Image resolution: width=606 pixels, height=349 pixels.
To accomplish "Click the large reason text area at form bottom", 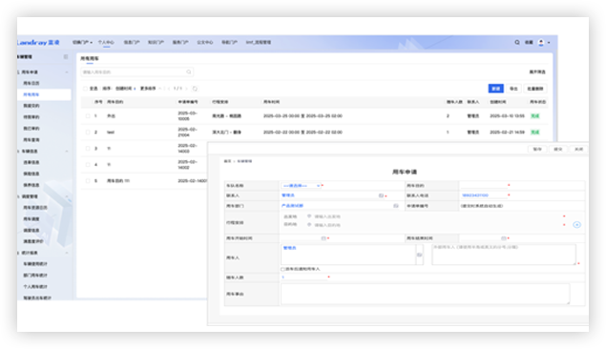I will pos(425,295).
